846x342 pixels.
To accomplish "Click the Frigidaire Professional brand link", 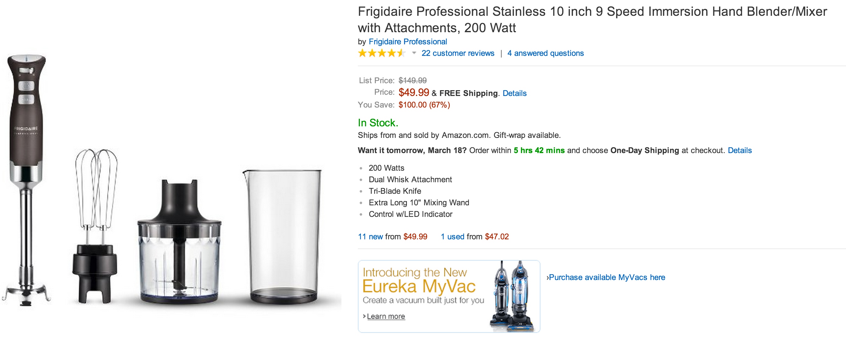I will (x=408, y=42).
